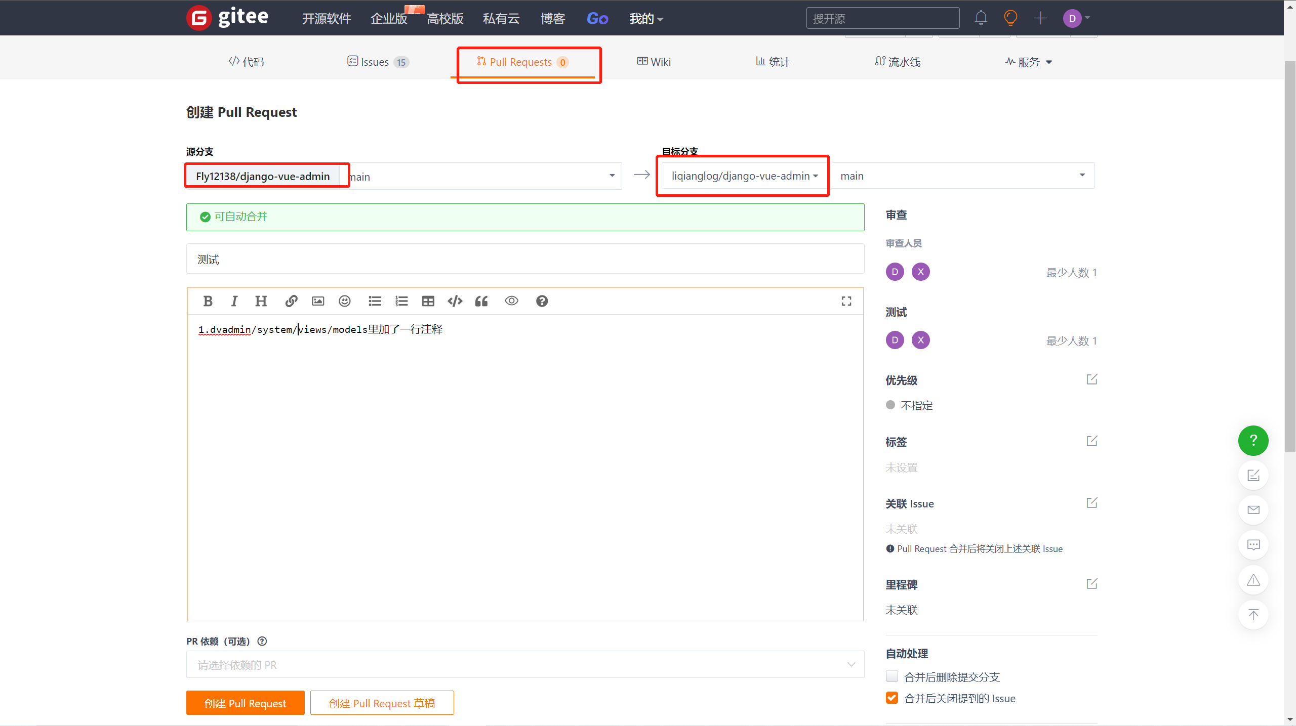1296x726 pixels.
Task: Click 创建 Pull Request 草稿 button
Action: [x=382, y=703]
